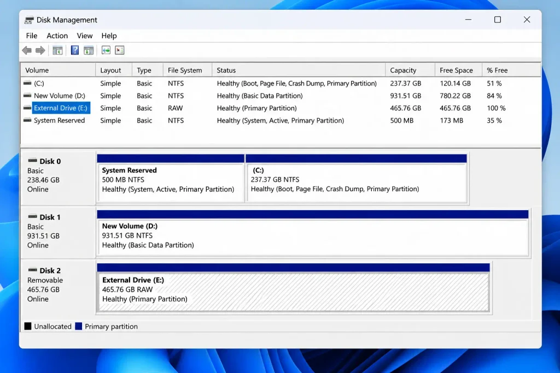Select the System Reserved partition block on Disk 0
Image resolution: width=560 pixels, height=373 pixels.
(x=171, y=178)
